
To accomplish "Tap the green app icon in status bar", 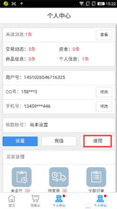I will coord(6,4).
